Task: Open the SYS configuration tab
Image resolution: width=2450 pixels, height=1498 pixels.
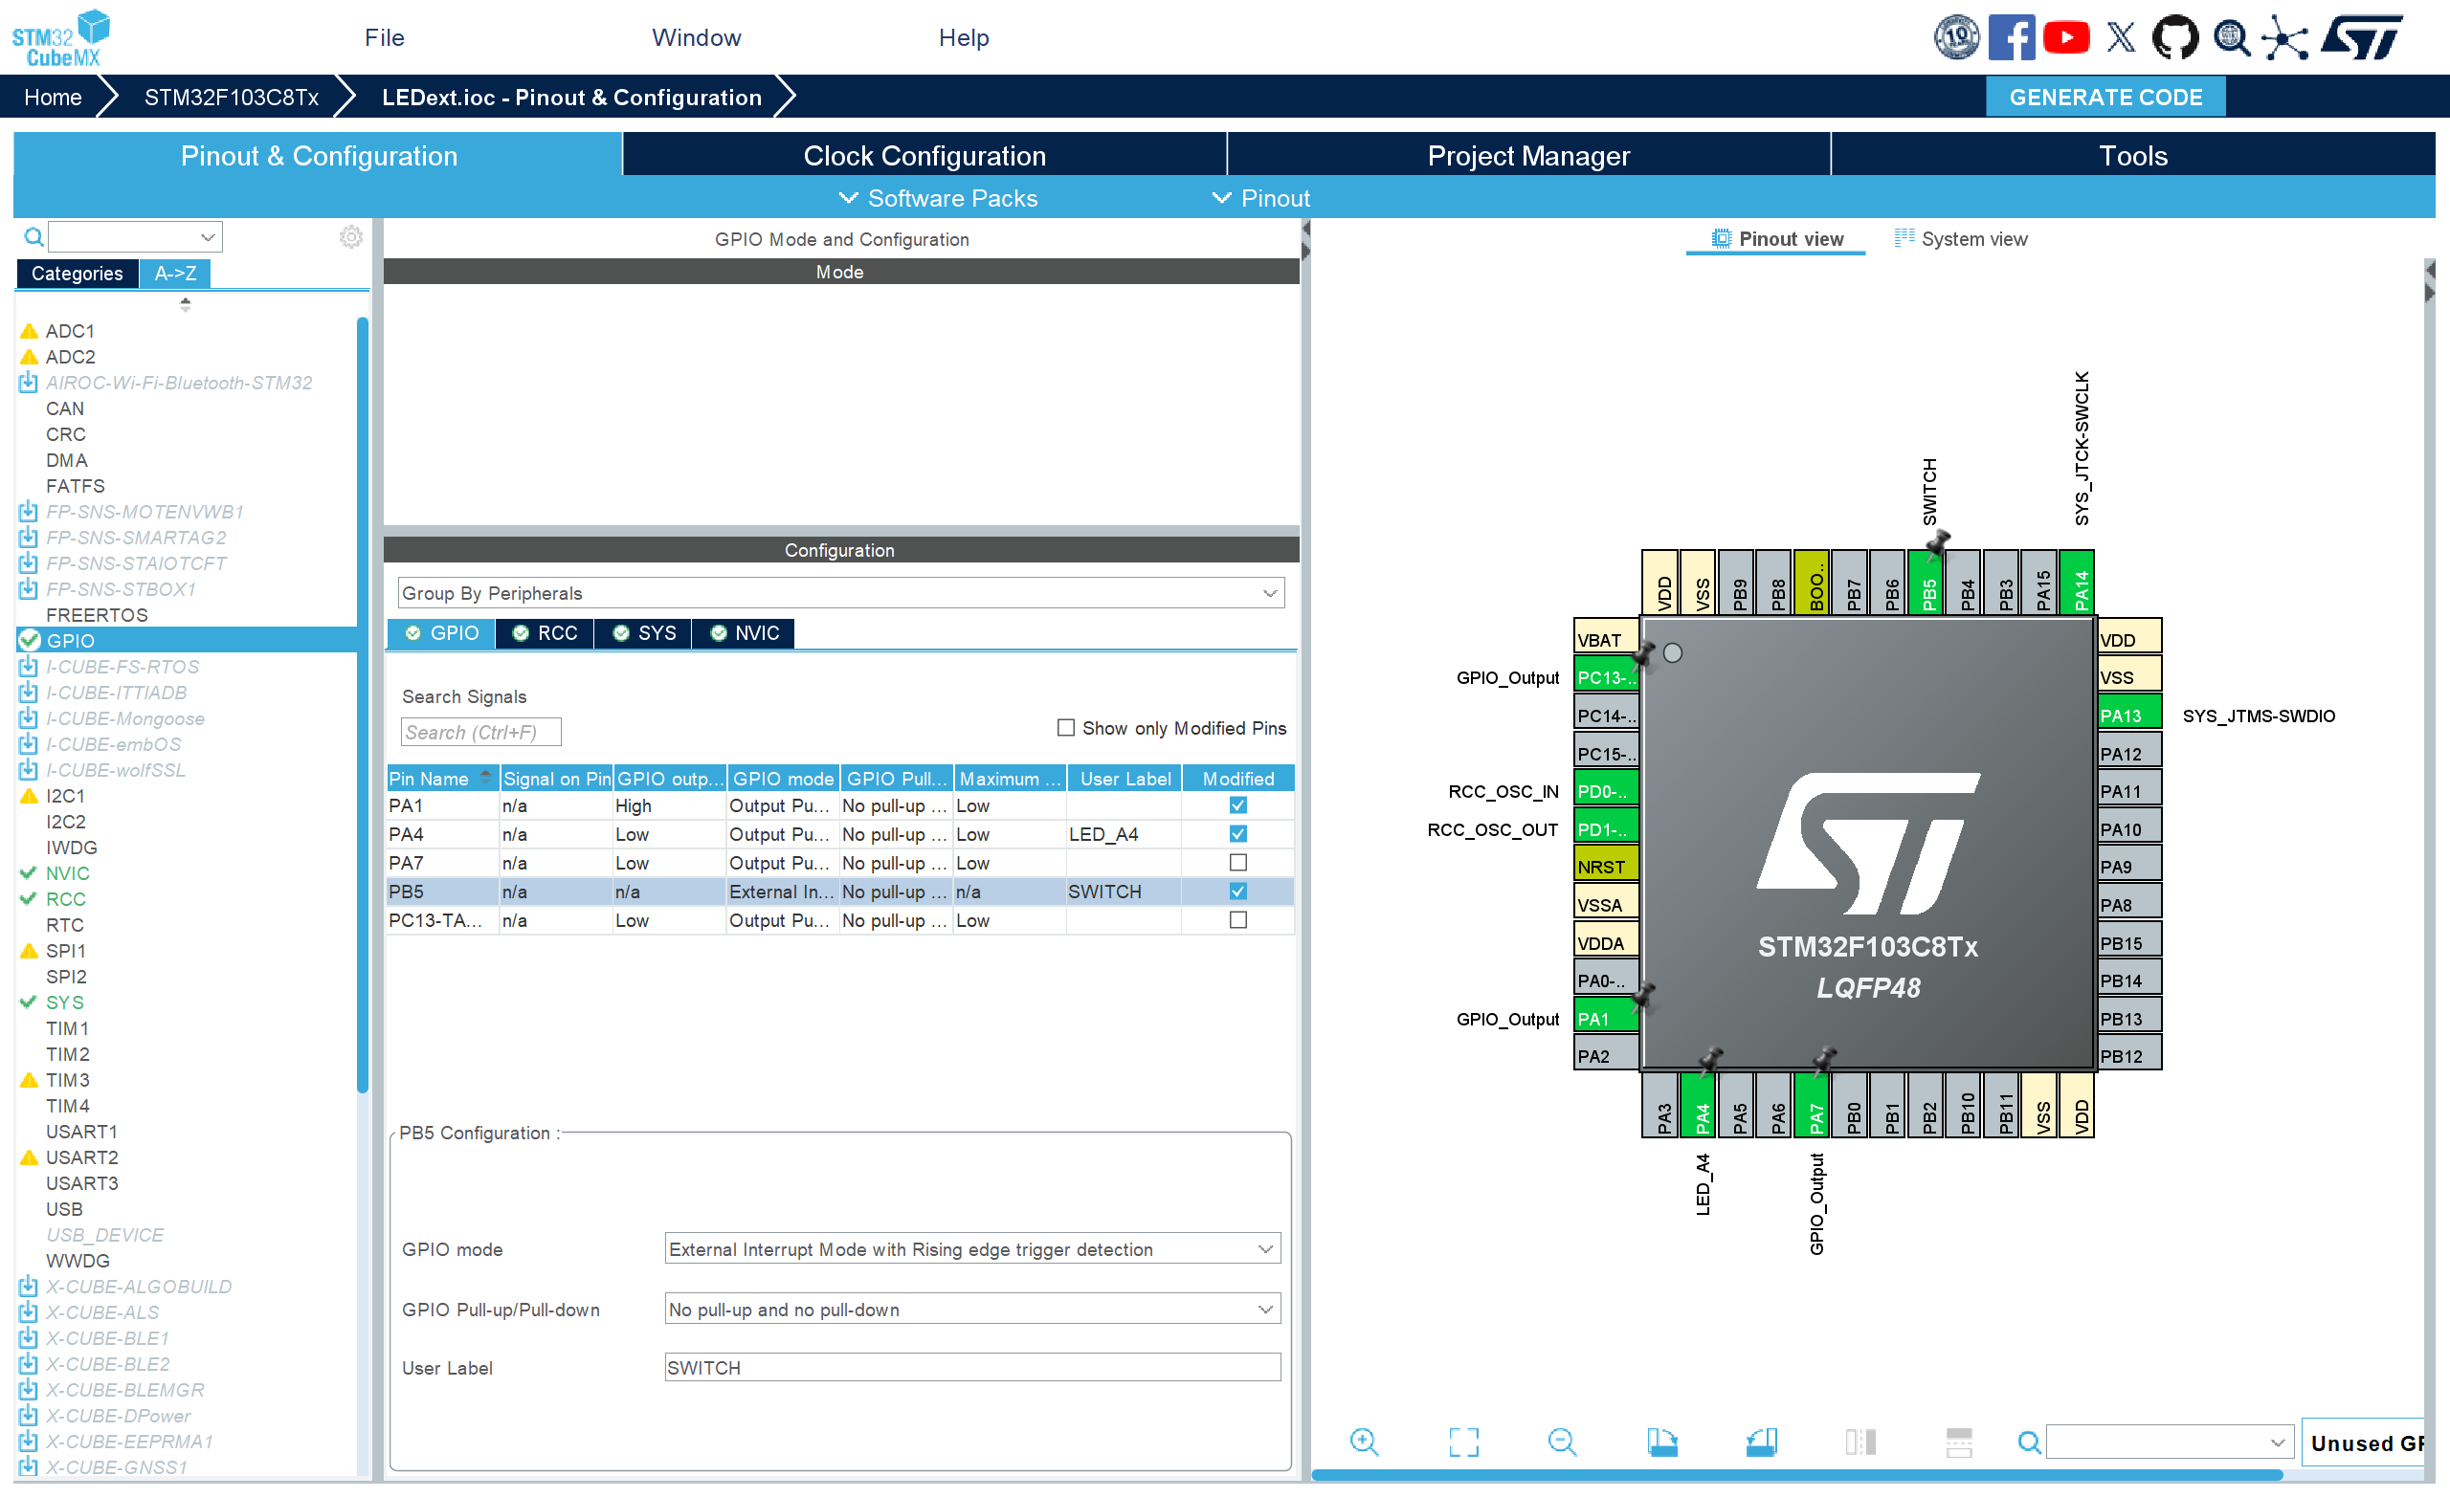Action: (x=644, y=633)
